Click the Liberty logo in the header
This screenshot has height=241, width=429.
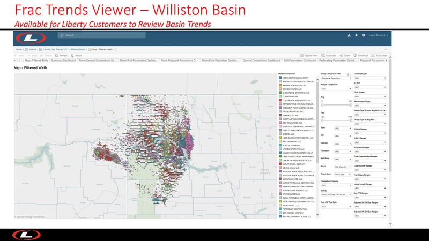click(x=31, y=38)
